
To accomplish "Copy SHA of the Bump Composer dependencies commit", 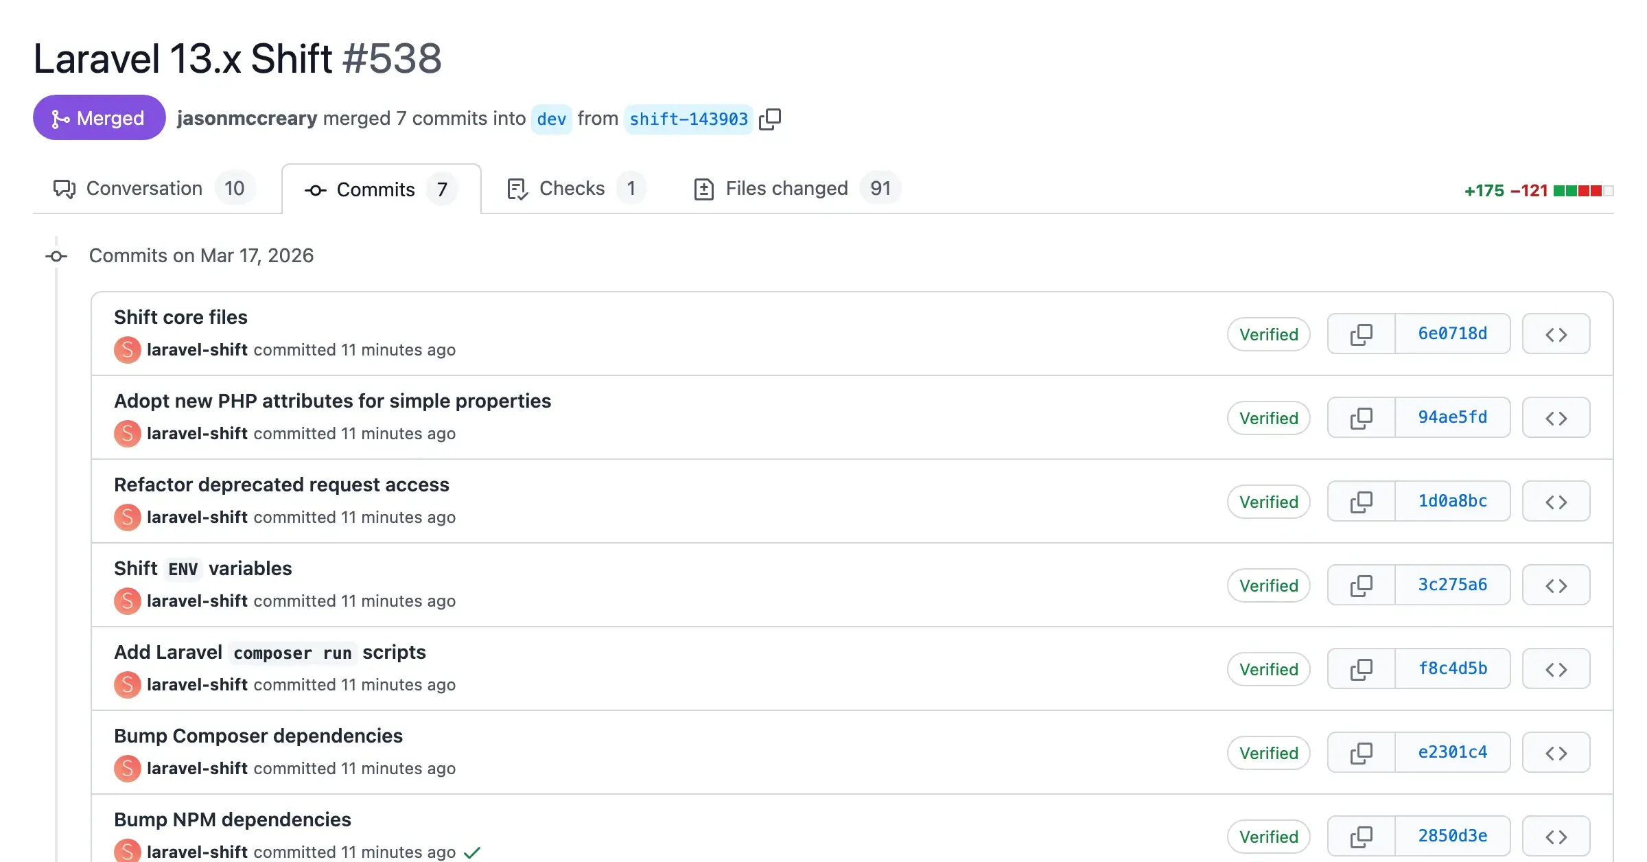I will point(1361,752).
